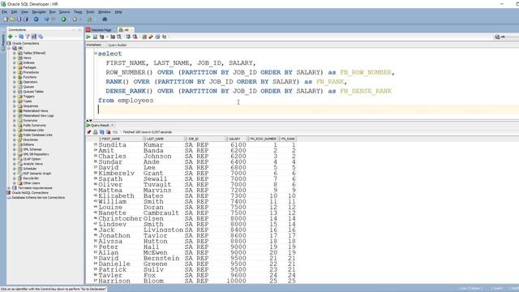Click the Commit icon in worksheet toolbar
This screenshot has width=519, height=292.
click(128, 36)
